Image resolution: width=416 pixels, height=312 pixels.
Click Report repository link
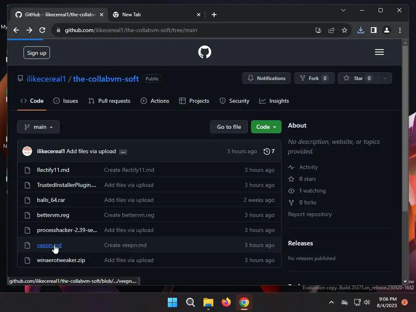pyautogui.click(x=310, y=214)
